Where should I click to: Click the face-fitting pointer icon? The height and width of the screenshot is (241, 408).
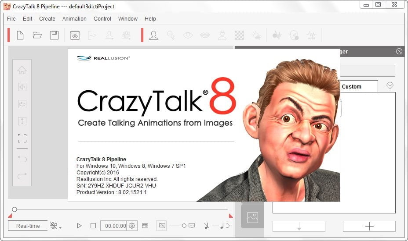coord(171,35)
